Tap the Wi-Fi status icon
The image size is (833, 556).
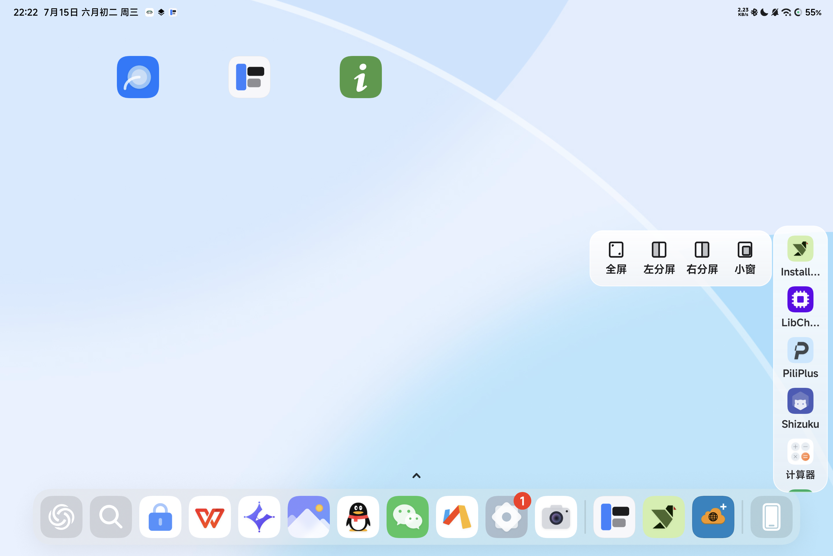pyautogui.click(x=786, y=12)
